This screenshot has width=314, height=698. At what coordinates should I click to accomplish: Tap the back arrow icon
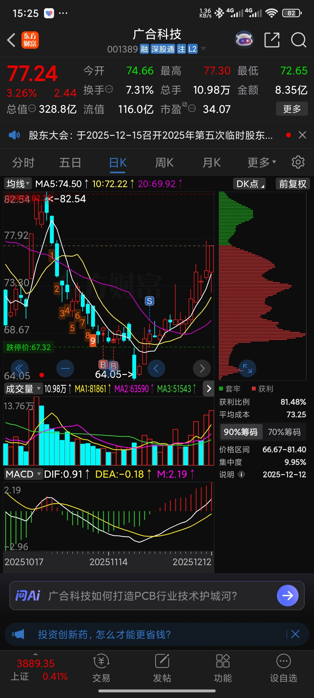[11, 40]
